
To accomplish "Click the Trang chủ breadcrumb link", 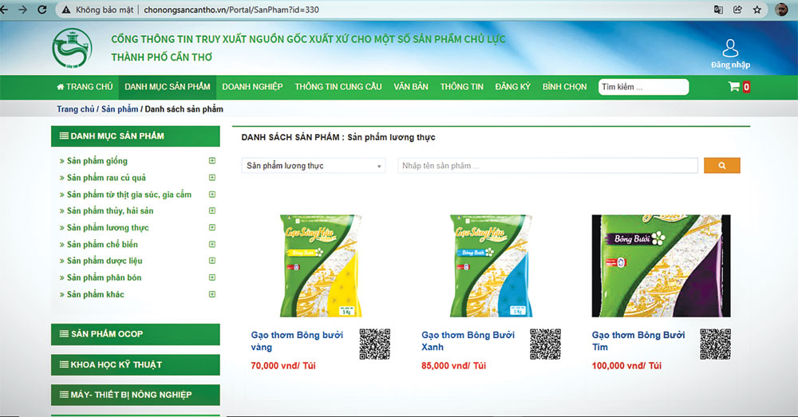I will pyautogui.click(x=75, y=108).
